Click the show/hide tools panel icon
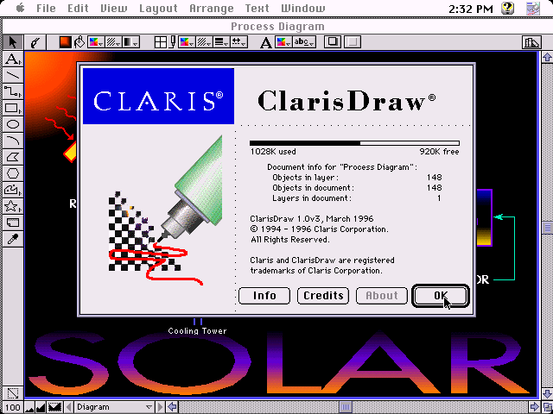This screenshot has height=414, width=553. (54, 407)
